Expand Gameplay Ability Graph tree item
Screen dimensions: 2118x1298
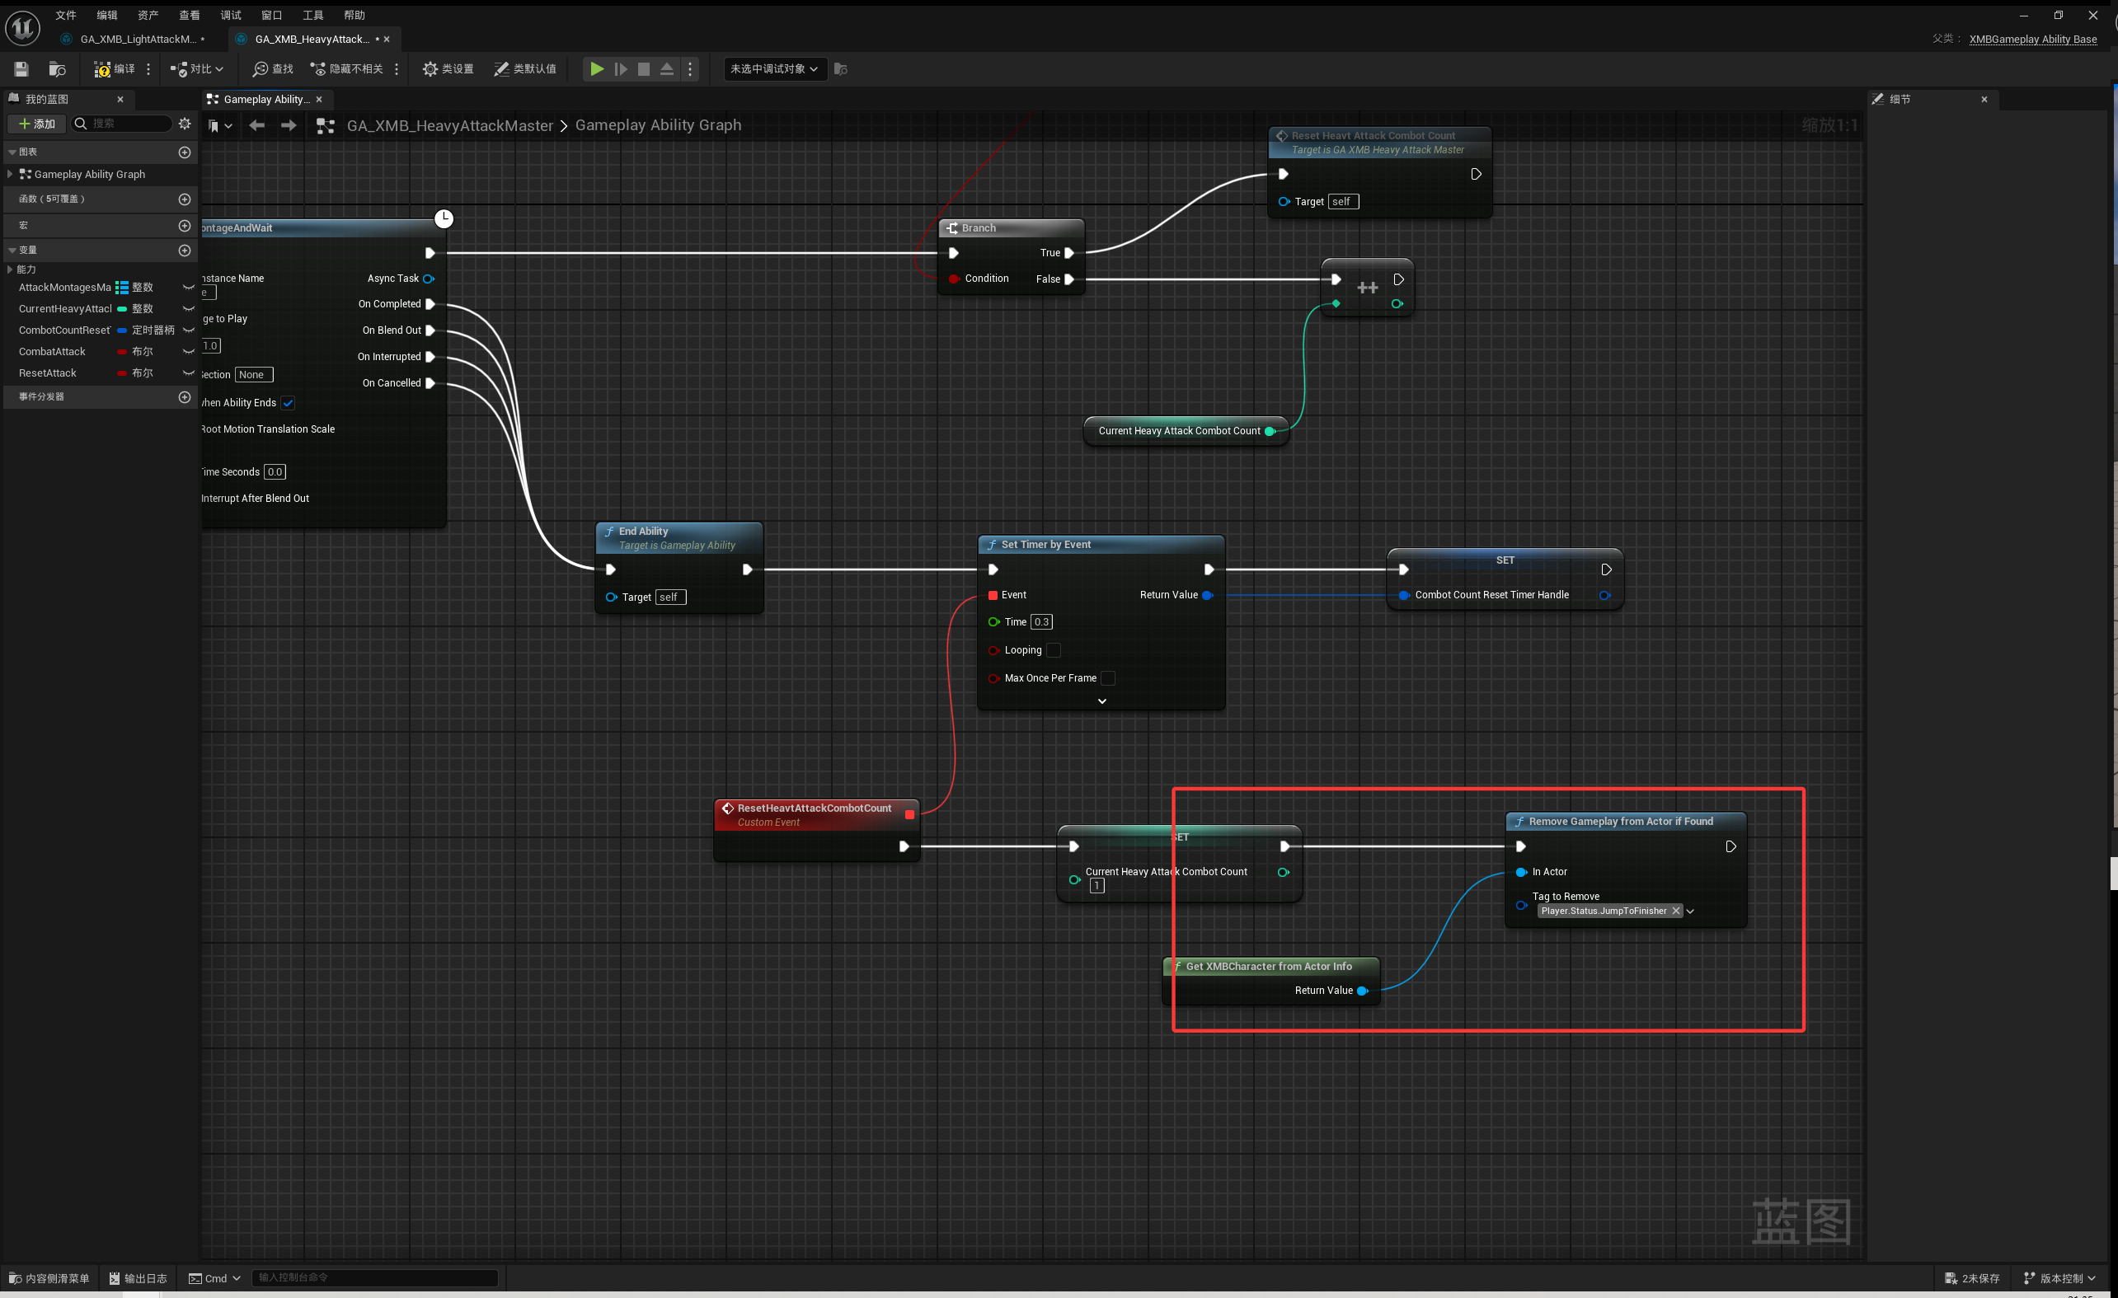pos(9,175)
